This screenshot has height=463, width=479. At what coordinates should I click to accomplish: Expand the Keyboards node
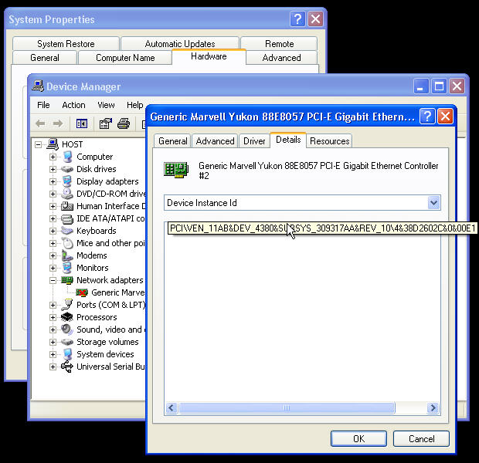click(x=53, y=231)
